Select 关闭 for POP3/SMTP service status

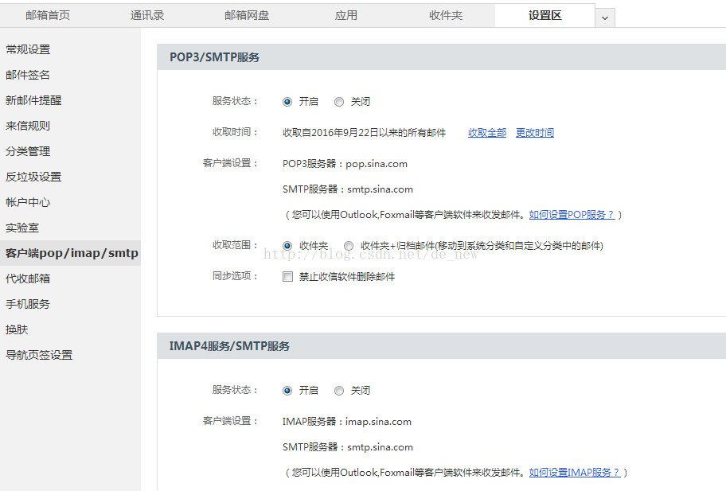coord(339,102)
